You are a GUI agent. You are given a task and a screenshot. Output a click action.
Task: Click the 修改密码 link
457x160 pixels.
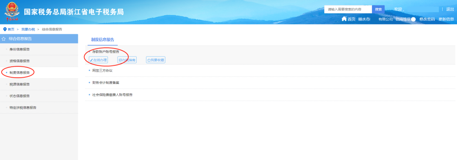click(x=427, y=19)
